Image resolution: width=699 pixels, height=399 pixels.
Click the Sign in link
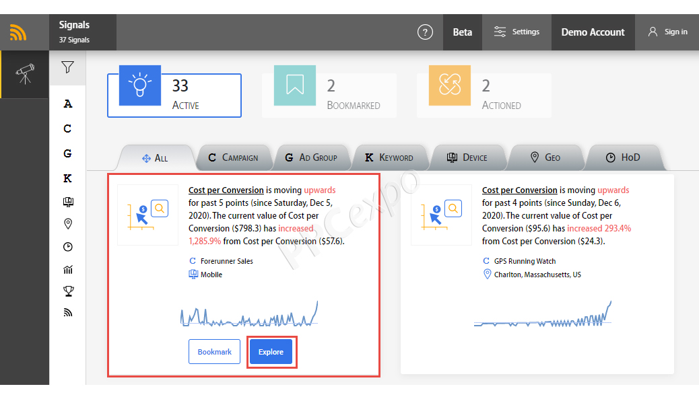pos(676,32)
